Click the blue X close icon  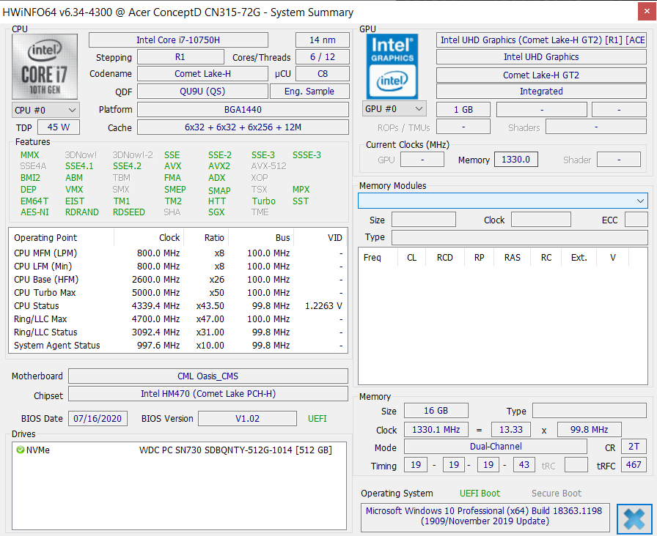pyautogui.click(x=634, y=518)
